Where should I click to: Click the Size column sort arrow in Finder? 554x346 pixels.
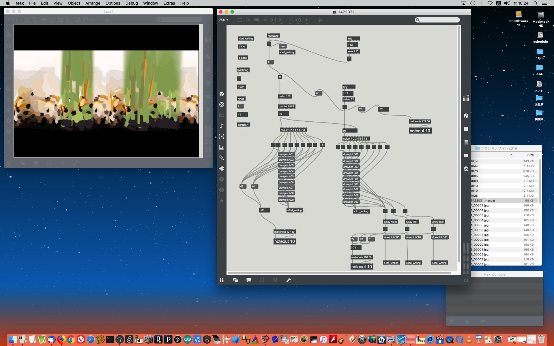coord(511,155)
